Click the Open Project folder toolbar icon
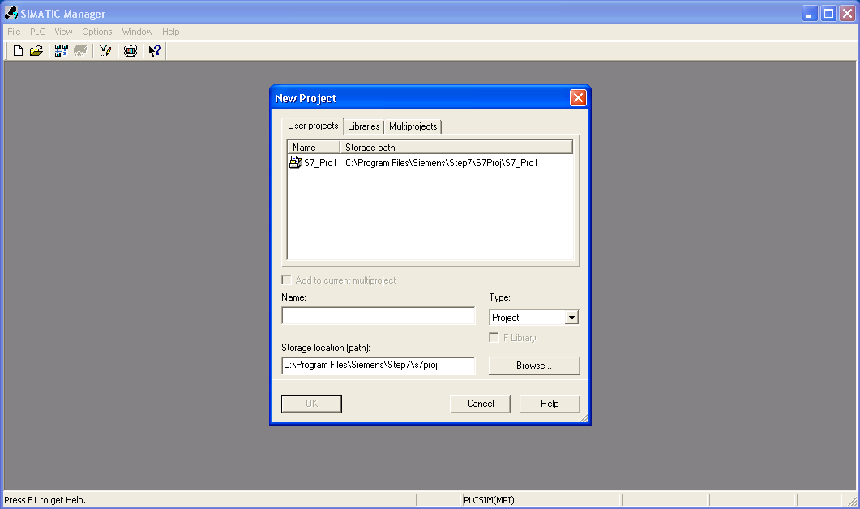This screenshot has width=860, height=509. tap(36, 51)
